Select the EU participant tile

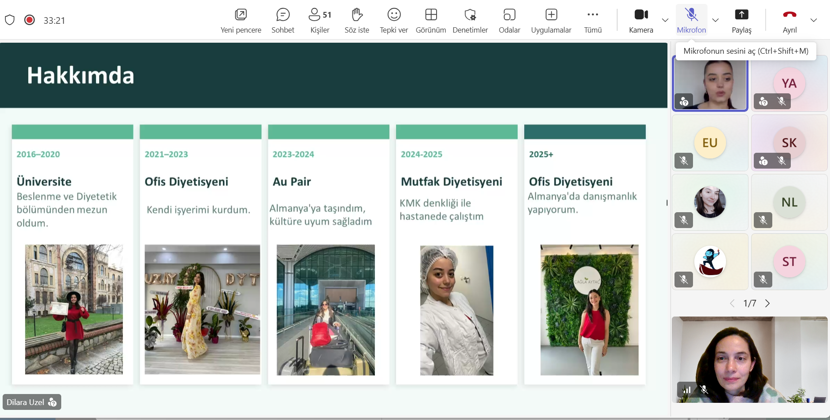(x=710, y=143)
